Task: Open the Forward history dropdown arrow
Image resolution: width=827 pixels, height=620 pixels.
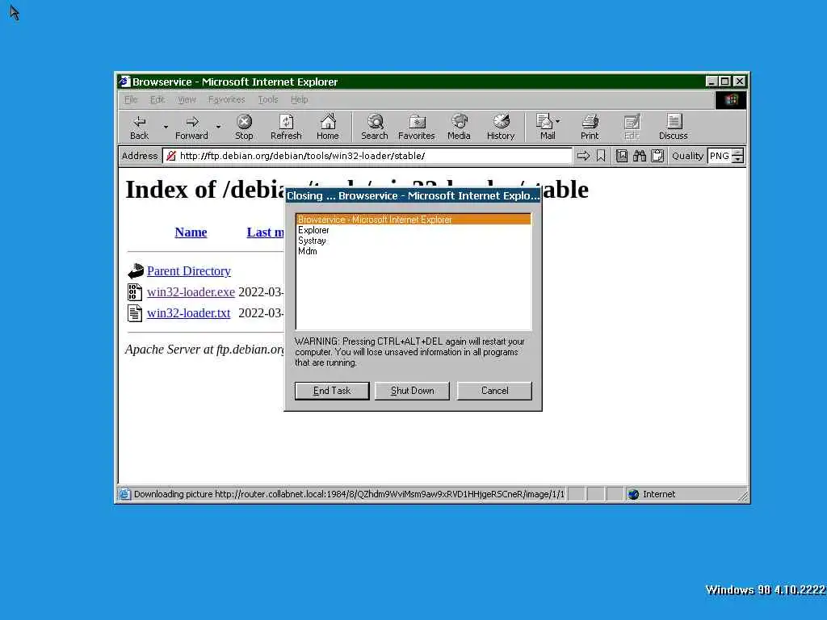Action: click(x=218, y=127)
